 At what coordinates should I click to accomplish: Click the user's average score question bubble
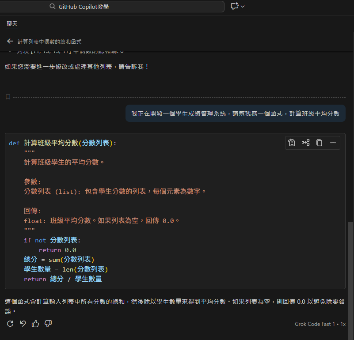(x=235, y=113)
